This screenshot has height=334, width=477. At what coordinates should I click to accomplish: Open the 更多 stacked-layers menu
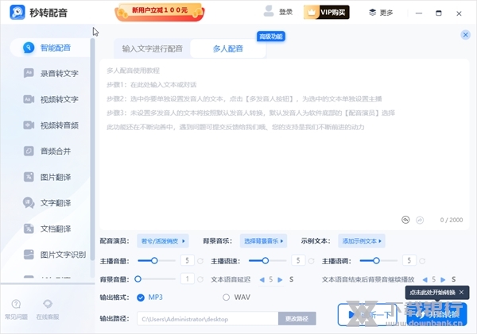coord(381,13)
